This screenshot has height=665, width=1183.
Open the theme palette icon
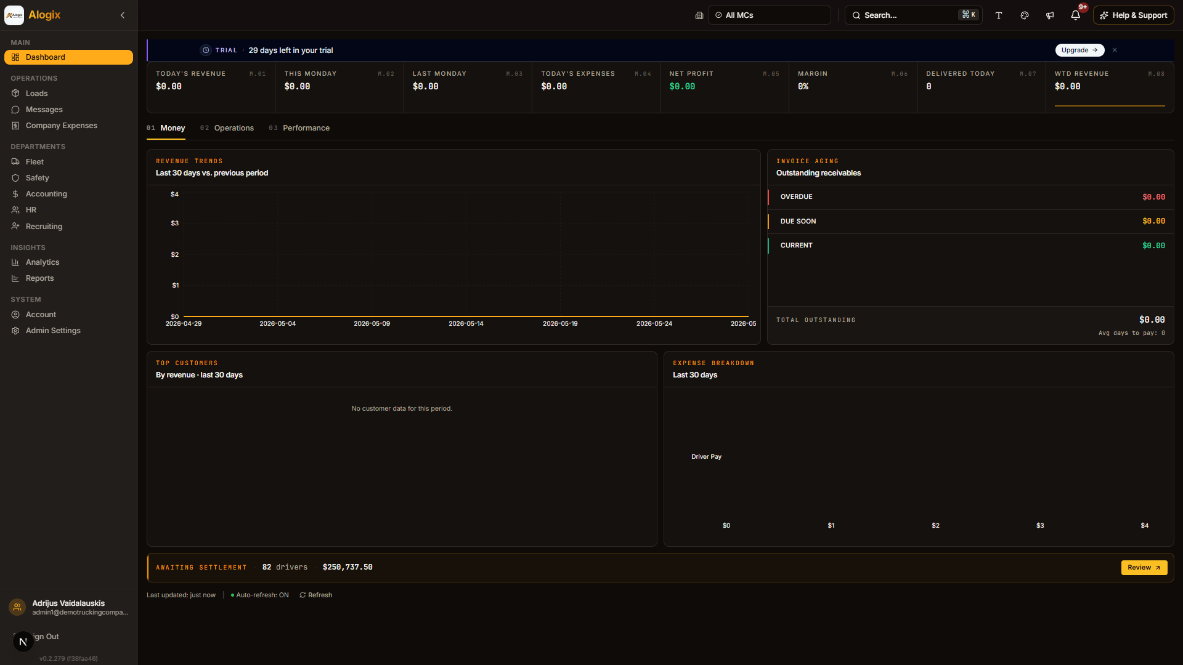[1025, 15]
